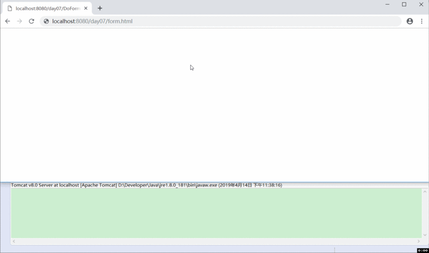Click the greyed Forward arrow
This screenshot has height=253, width=429.
[x=19, y=21]
